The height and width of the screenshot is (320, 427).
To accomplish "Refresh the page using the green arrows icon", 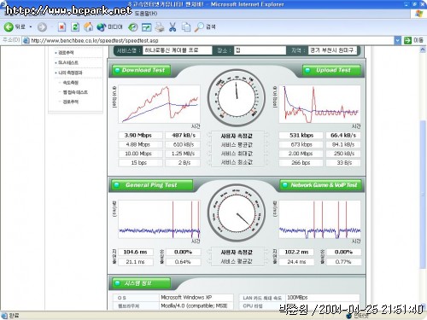I will [75, 27].
